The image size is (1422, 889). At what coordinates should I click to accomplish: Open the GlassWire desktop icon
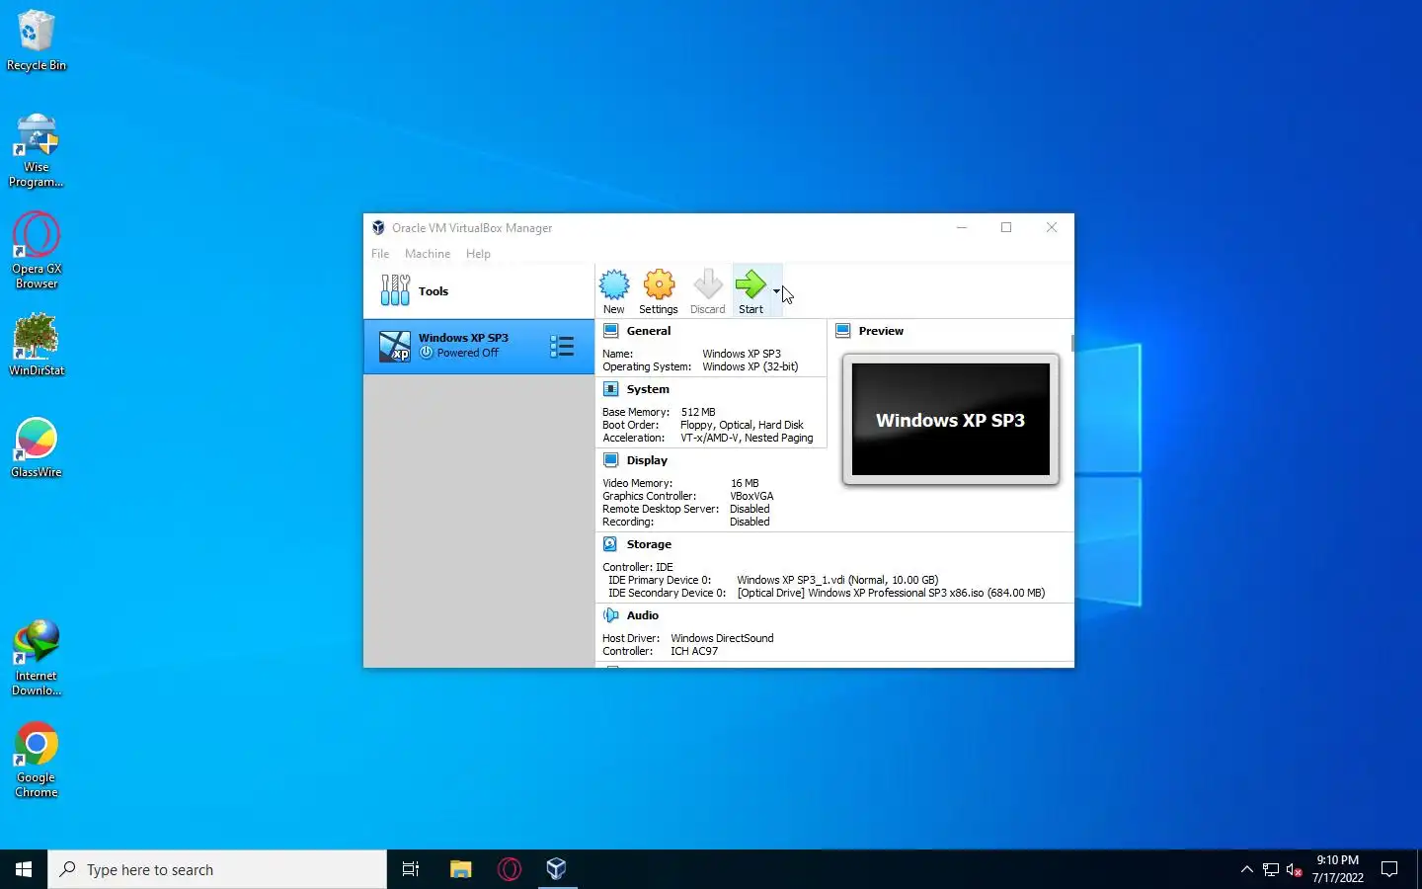pos(37,447)
